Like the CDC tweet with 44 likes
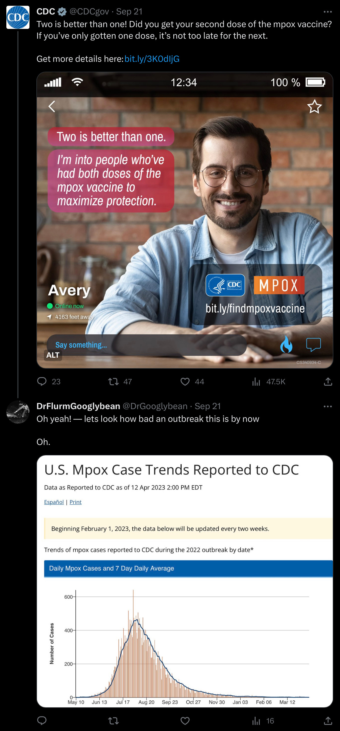This screenshot has width=340, height=731. coord(185,382)
